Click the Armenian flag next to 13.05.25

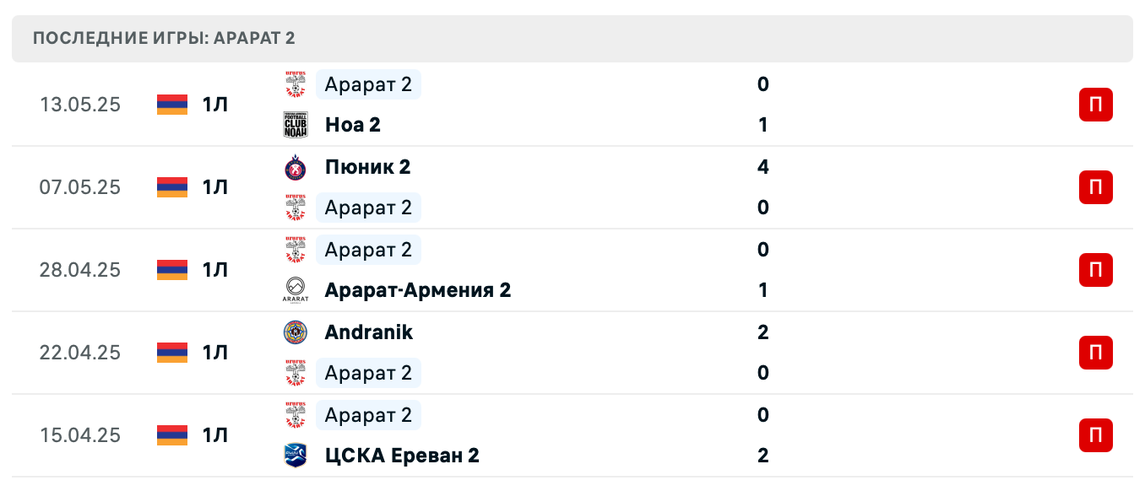(171, 105)
